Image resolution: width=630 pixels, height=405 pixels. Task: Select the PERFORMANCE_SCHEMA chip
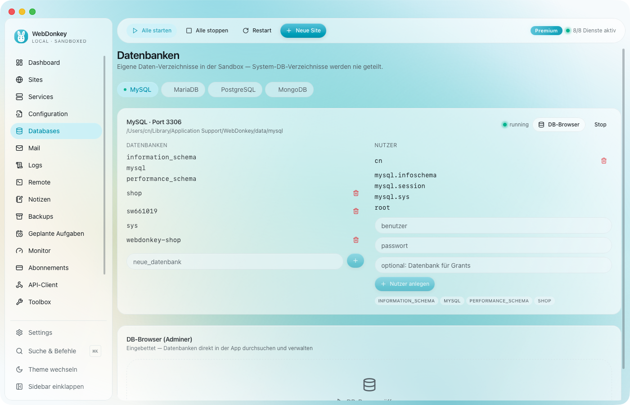coord(499,301)
